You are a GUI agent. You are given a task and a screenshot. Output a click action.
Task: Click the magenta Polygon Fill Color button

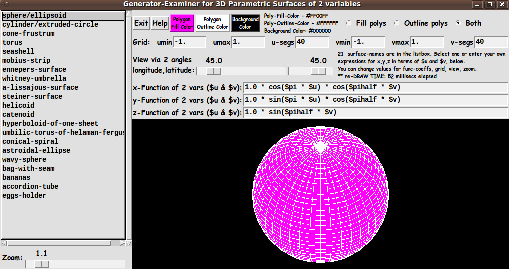coord(182,23)
